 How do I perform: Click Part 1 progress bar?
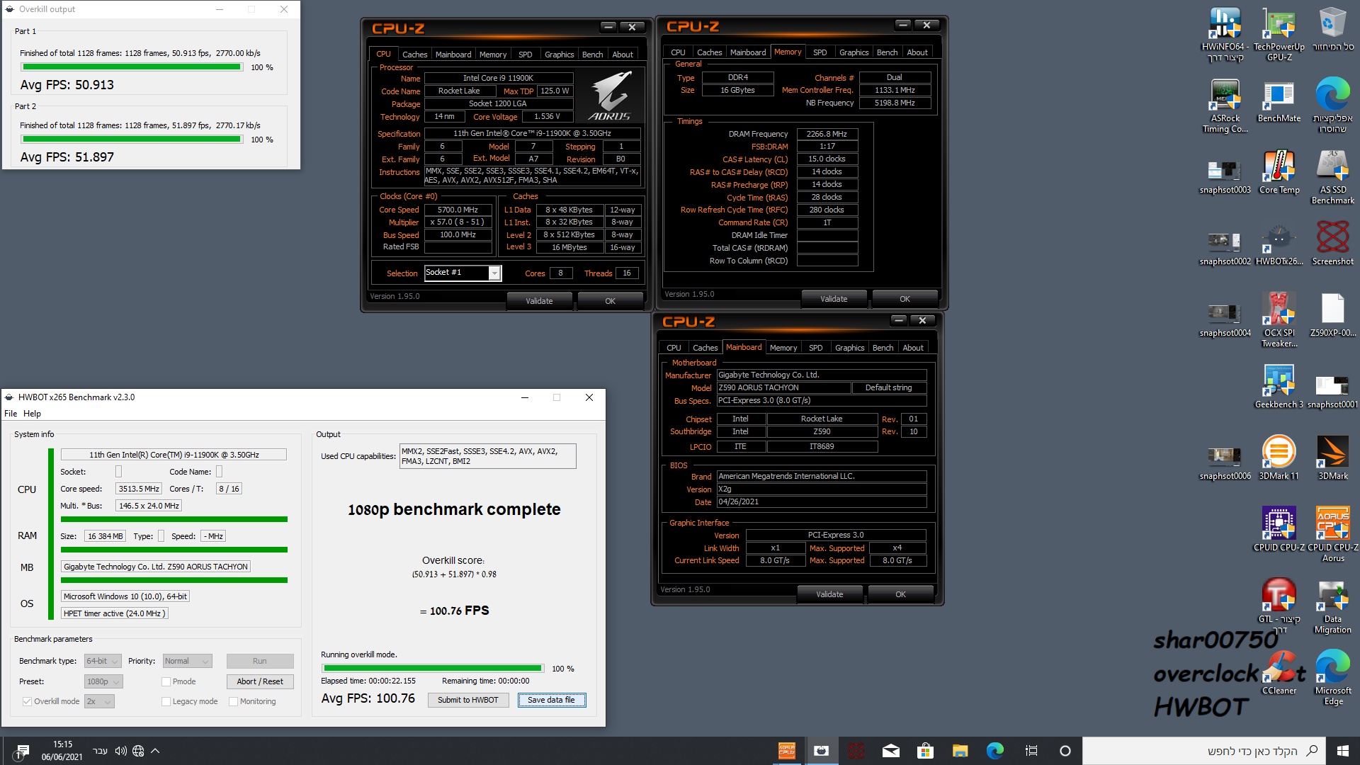click(132, 67)
